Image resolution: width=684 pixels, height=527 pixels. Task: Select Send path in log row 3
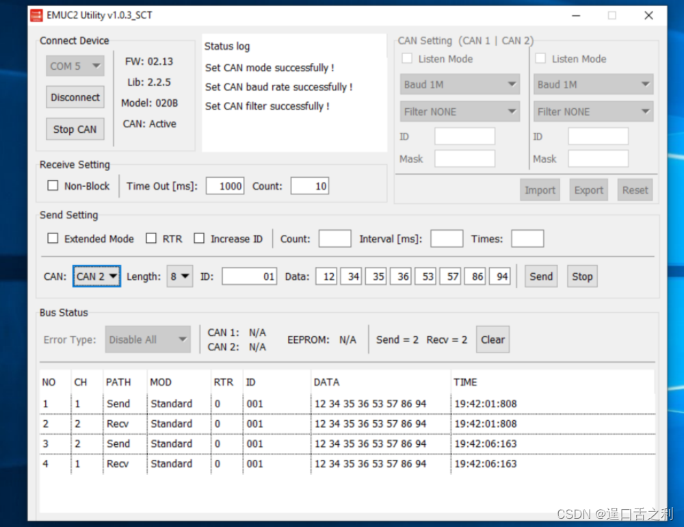(x=118, y=444)
